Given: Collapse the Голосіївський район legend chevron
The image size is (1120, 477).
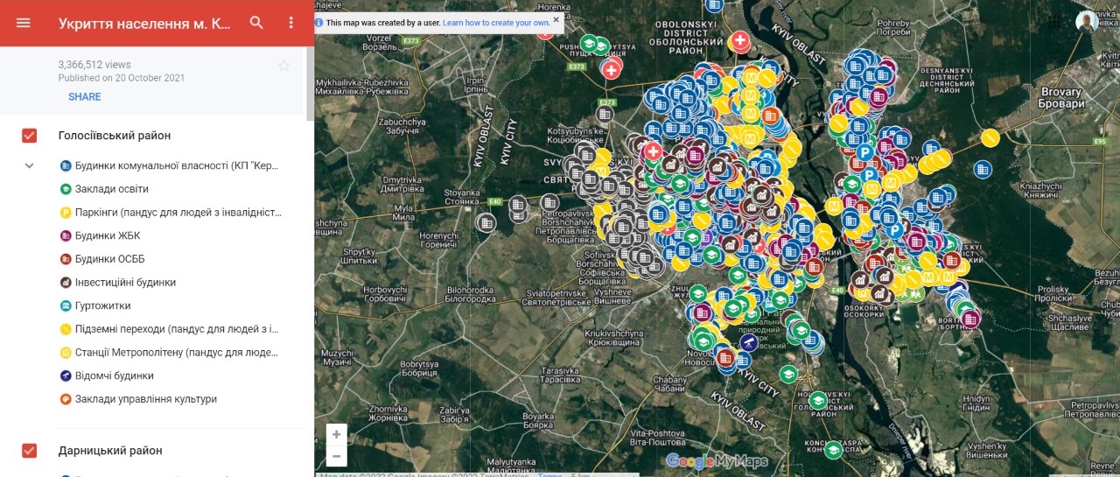Looking at the screenshot, I should click(x=29, y=165).
